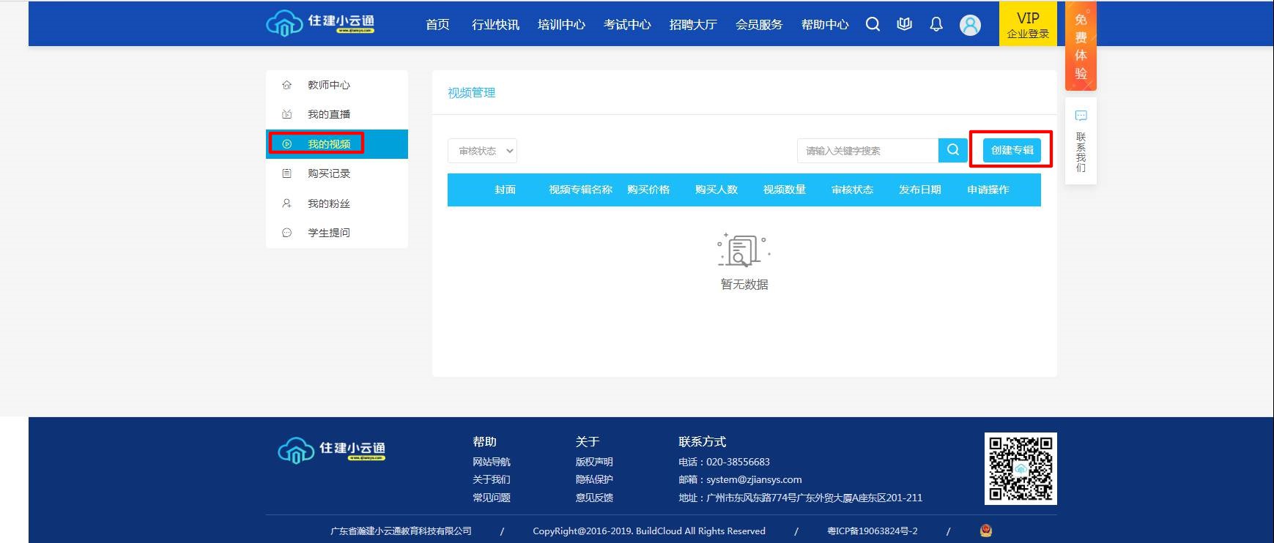Open notifications bell icon
1274x543 pixels.
(x=936, y=24)
